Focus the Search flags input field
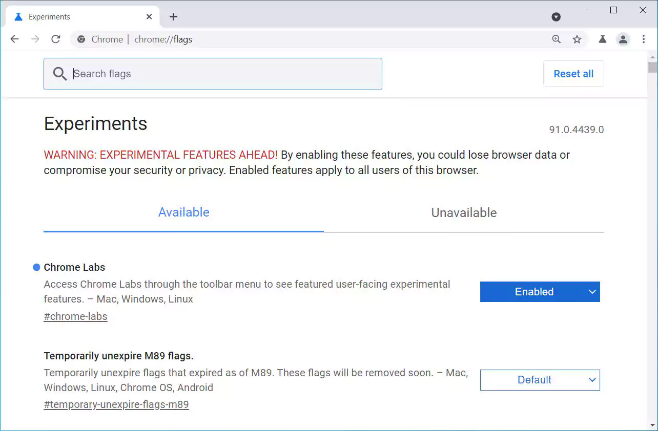Image resolution: width=658 pixels, height=431 pixels. (x=213, y=74)
